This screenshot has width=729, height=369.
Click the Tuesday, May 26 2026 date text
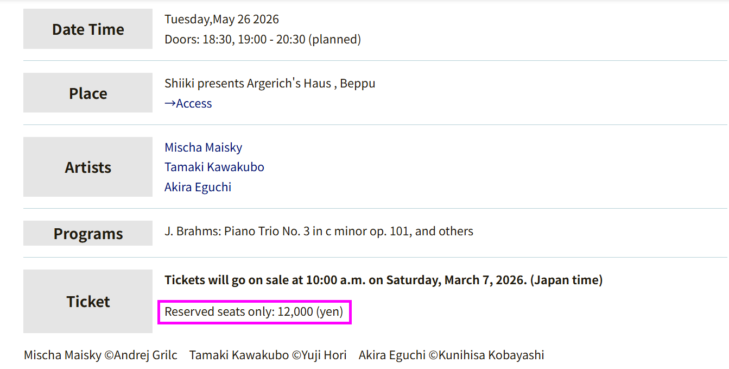221,20
